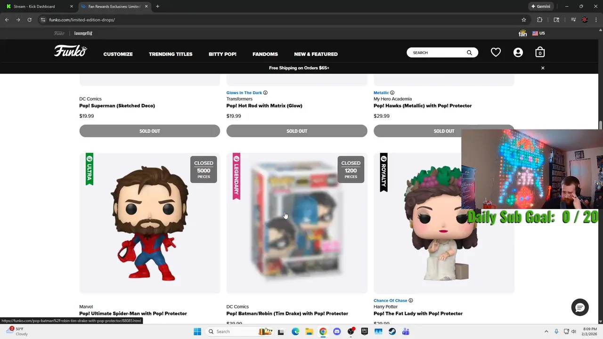Open Epic Games Launcher from taskbar

(365, 331)
